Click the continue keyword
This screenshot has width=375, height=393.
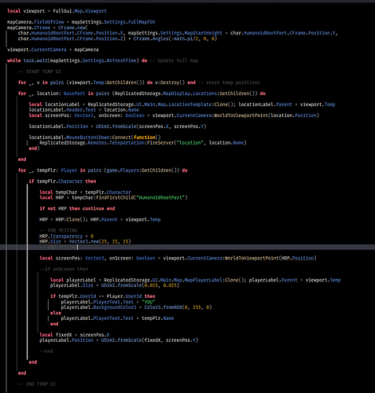click(94, 208)
